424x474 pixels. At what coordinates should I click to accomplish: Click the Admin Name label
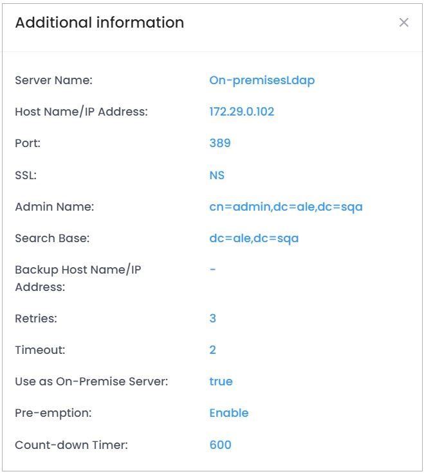[x=54, y=207]
